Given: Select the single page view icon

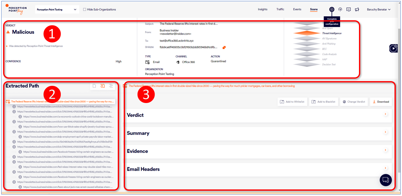Looking at the screenshot, I should [94, 86].
